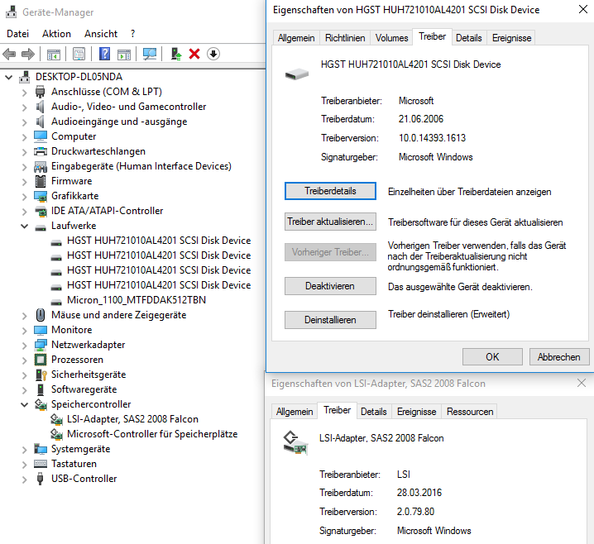Image resolution: width=594 pixels, height=544 pixels.
Task: Click the red X uninstall device icon
Action: click(x=194, y=54)
